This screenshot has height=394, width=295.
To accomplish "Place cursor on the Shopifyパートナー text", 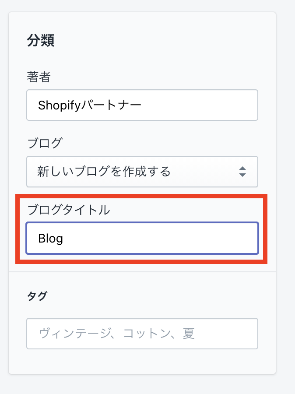I will (90, 105).
